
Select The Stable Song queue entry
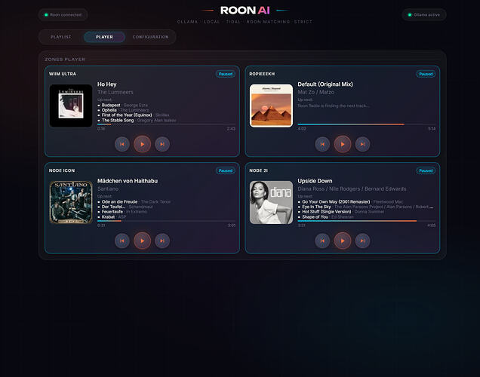[118, 120]
